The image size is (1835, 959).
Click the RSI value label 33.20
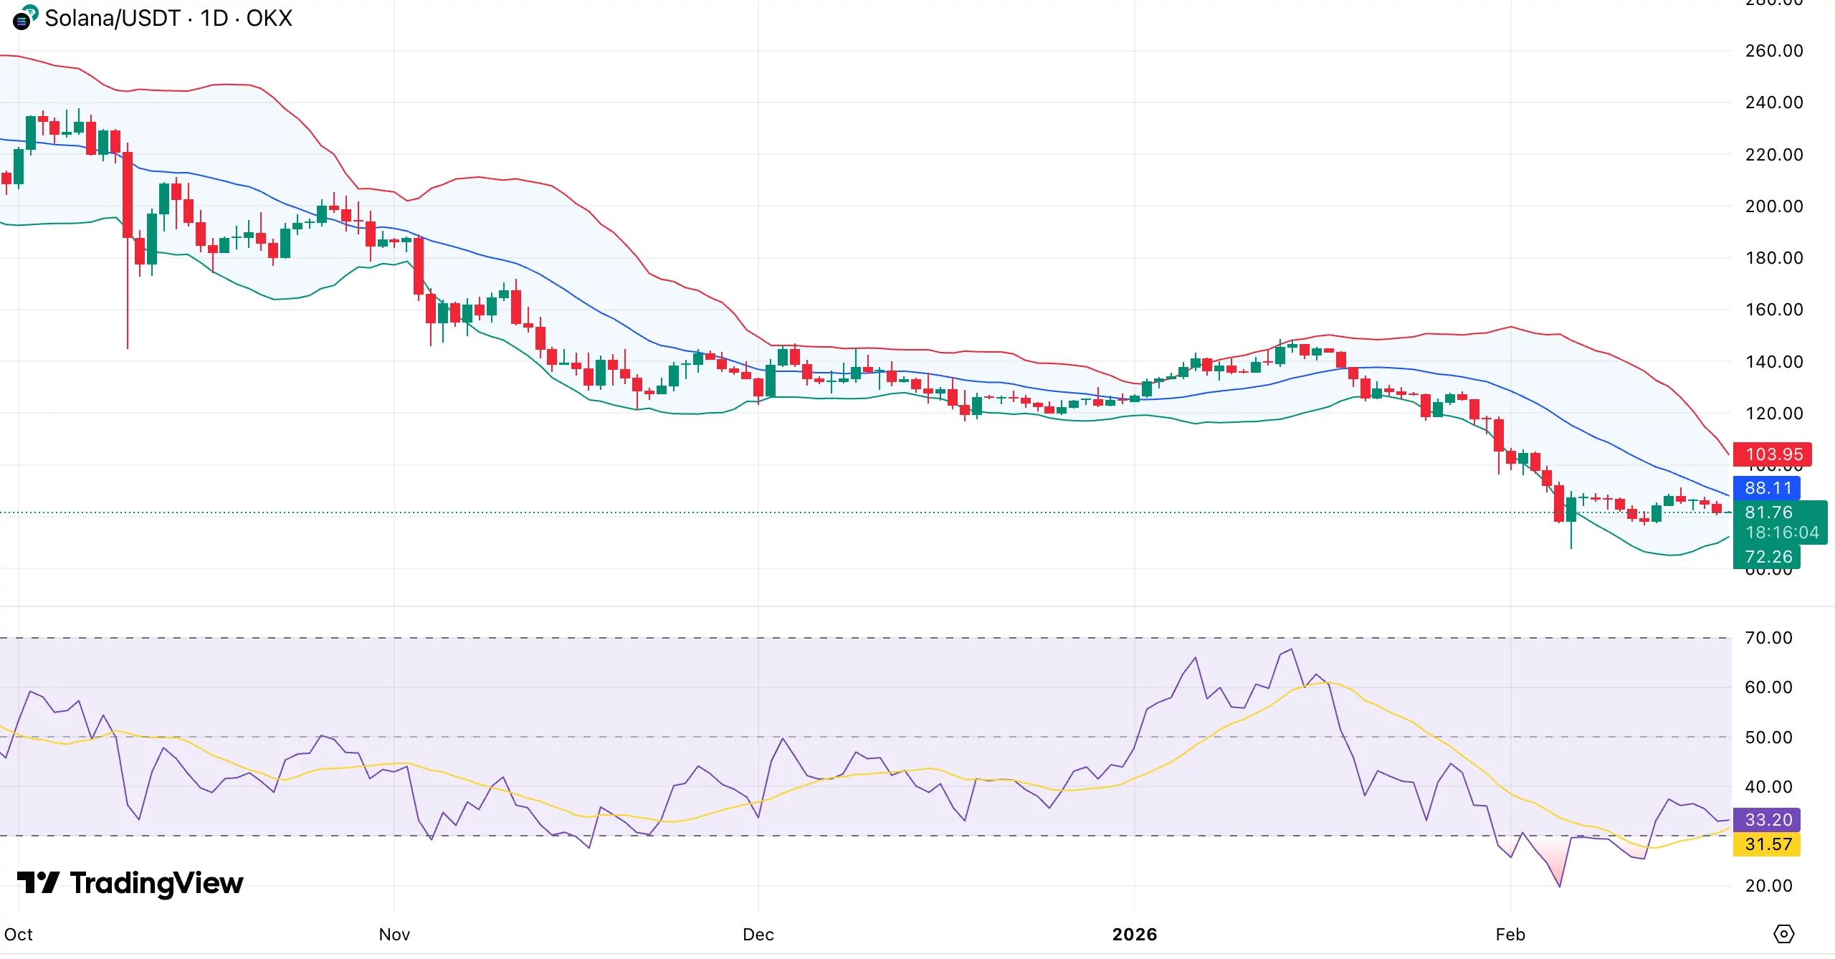pyautogui.click(x=1768, y=819)
